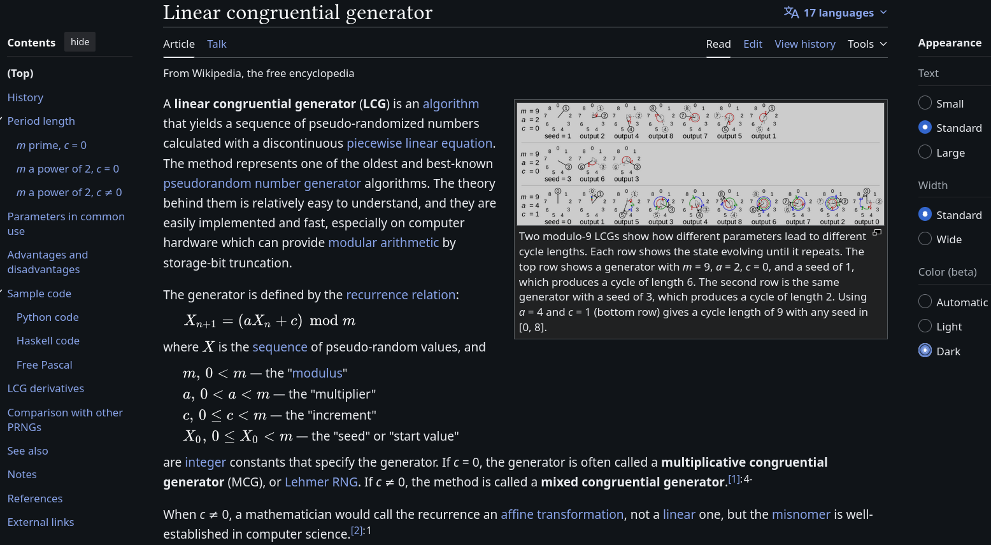Open the modulo-9 LCG diagram thumbnail
Screen dimensions: 991x545
pos(701,164)
